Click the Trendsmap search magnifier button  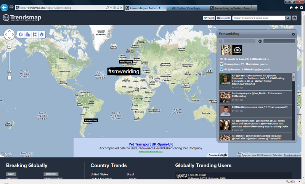(x=288, y=18)
